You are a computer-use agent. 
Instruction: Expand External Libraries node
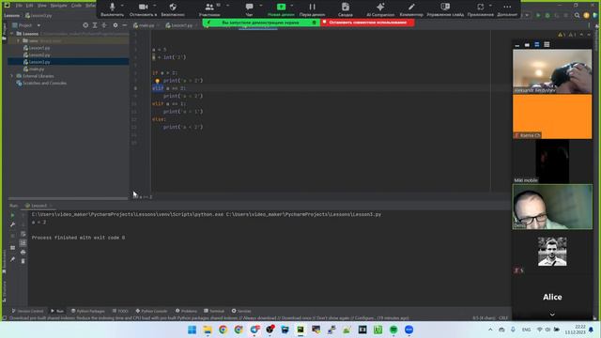coord(12,76)
